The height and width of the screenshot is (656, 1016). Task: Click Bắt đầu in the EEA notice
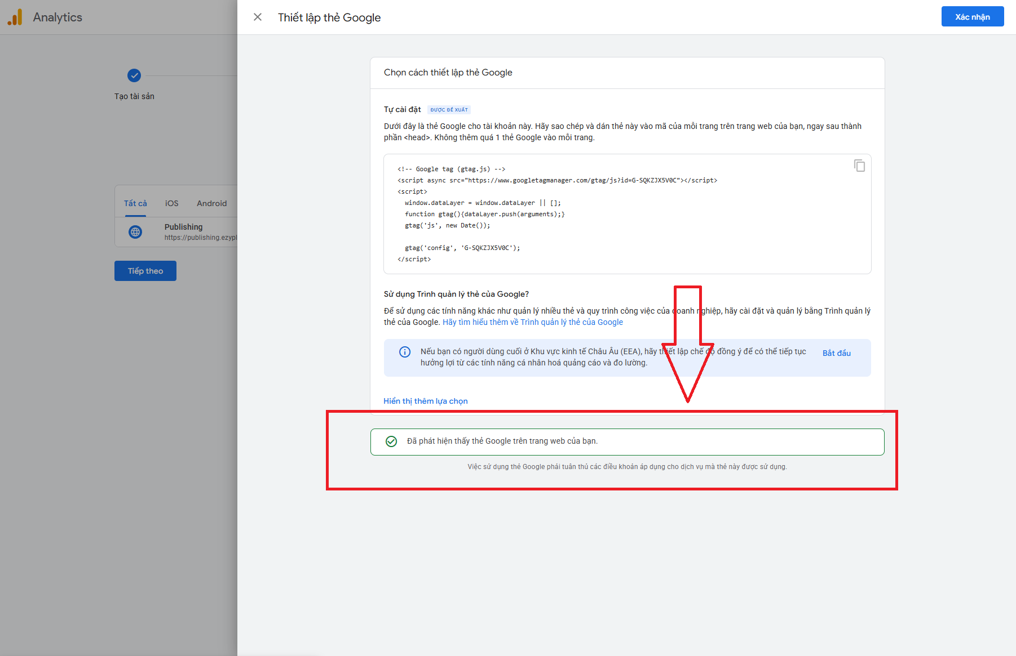click(836, 353)
